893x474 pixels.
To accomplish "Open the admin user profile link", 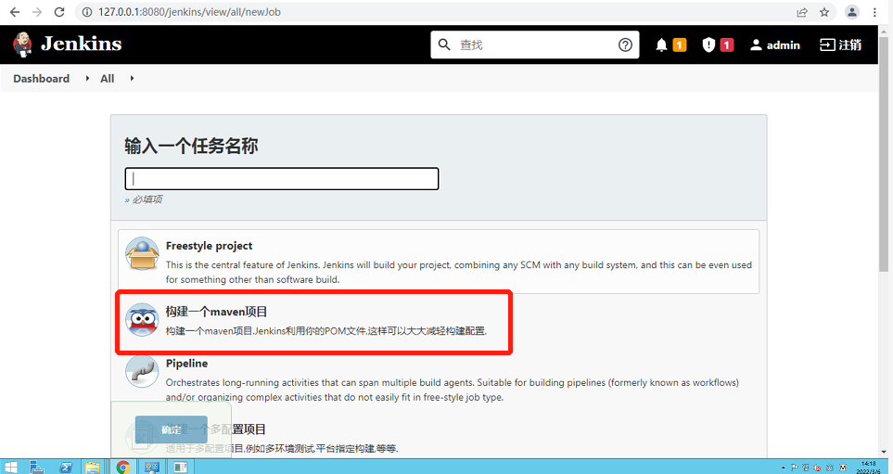I will pyautogui.click(x=775, y=45).
